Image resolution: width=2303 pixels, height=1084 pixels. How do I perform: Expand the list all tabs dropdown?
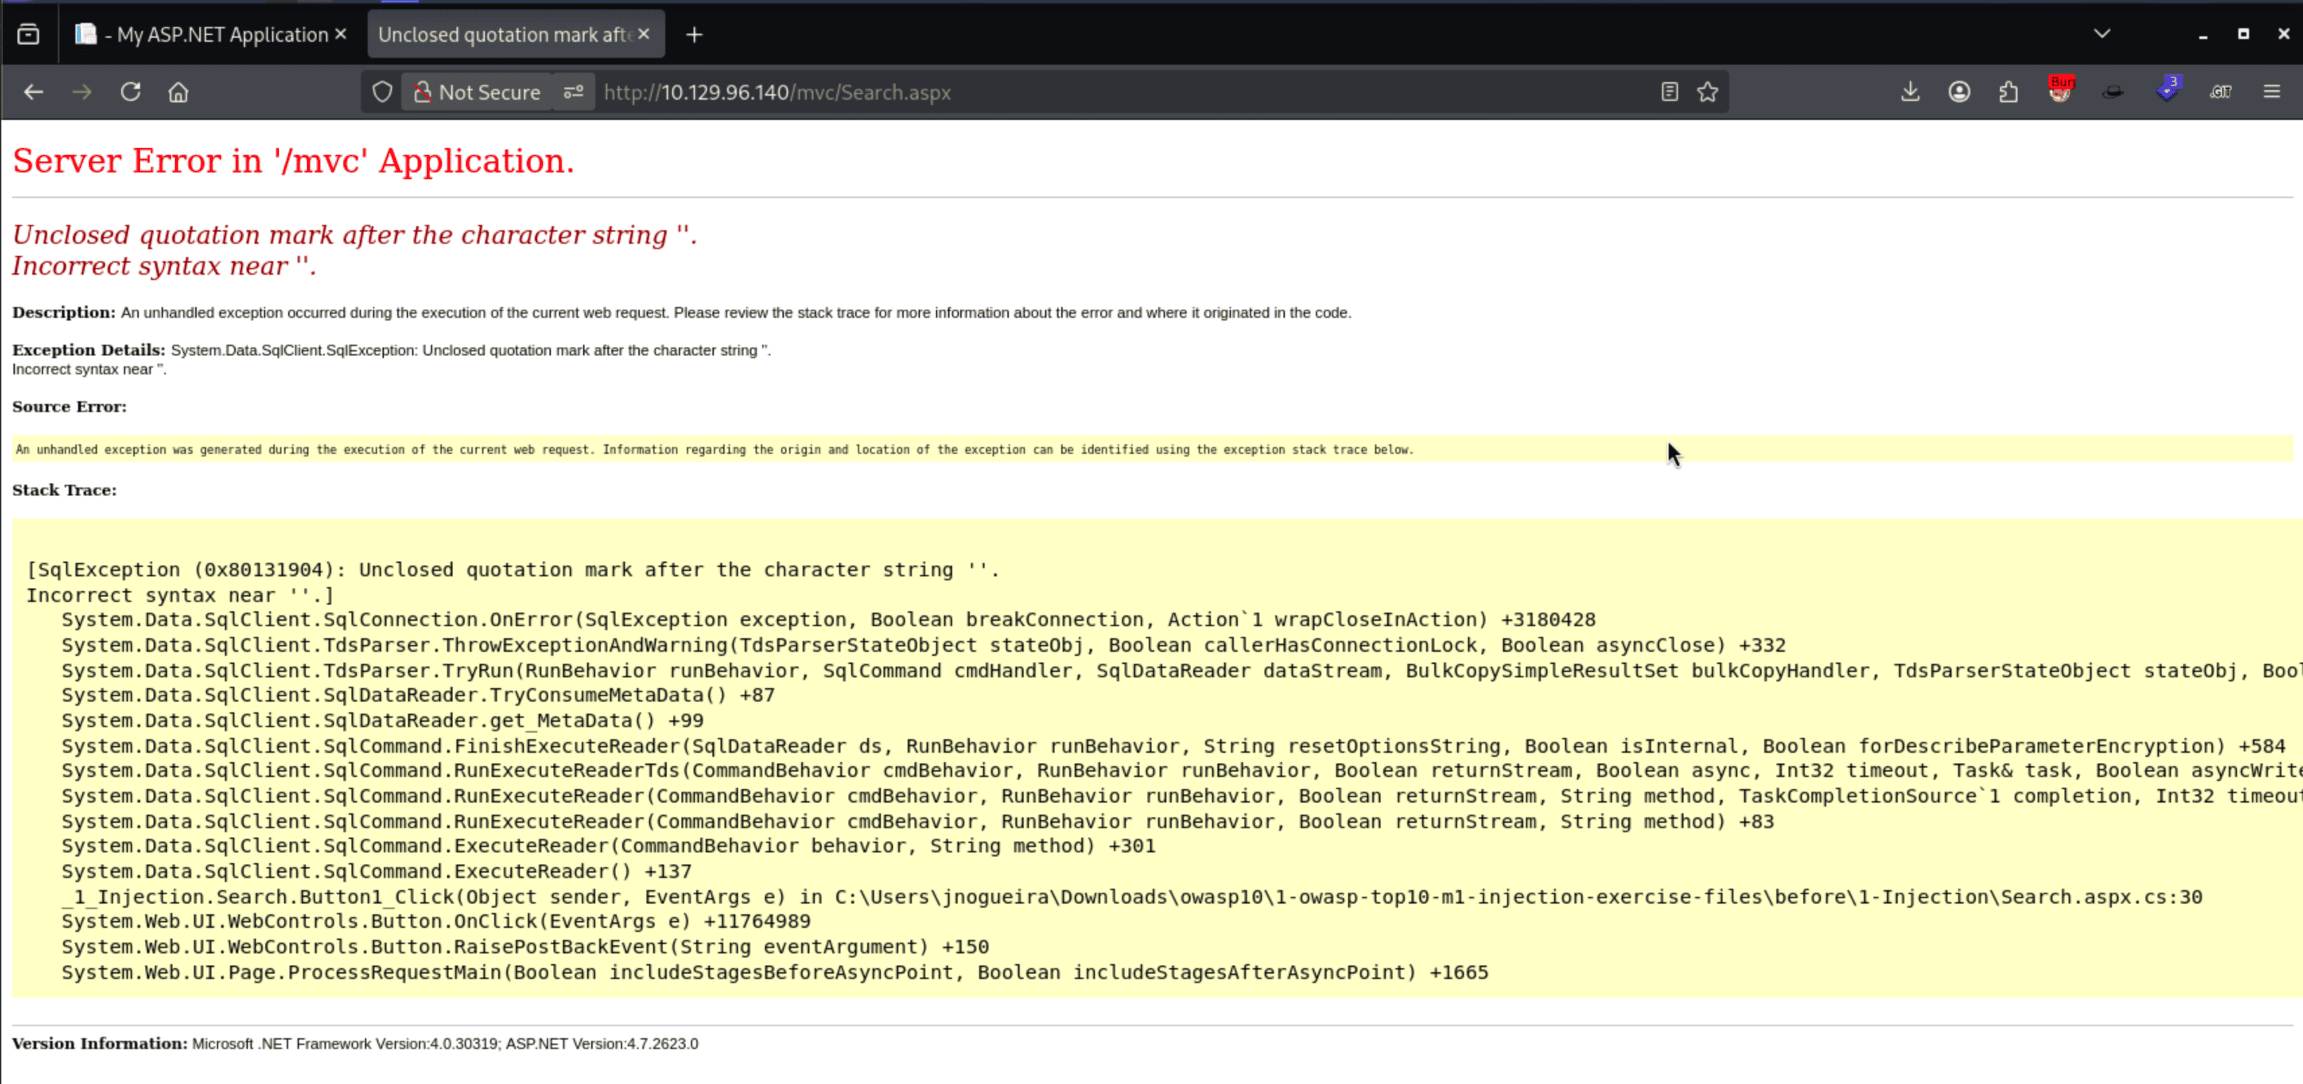click(x=2102, y=34)
